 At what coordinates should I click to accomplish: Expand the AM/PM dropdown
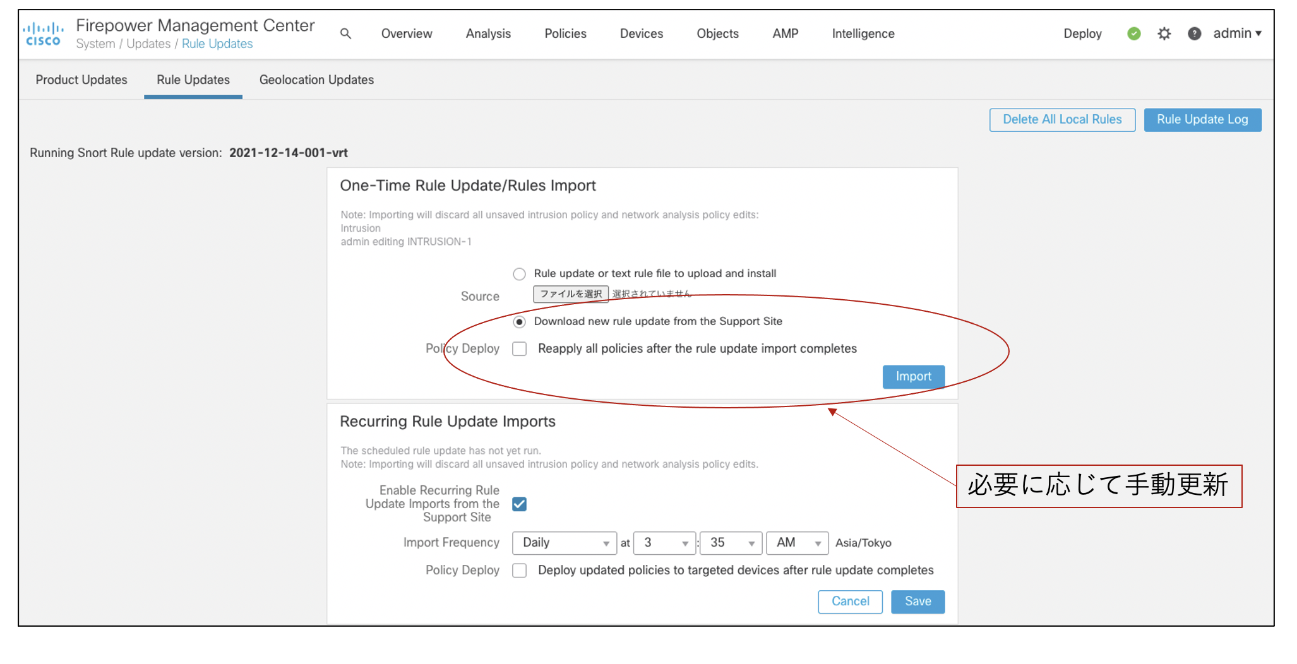click(797, 543)
